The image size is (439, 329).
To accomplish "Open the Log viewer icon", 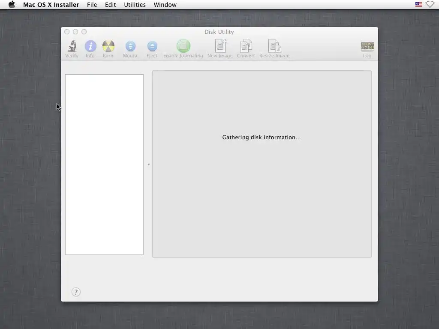I will 367,46.
